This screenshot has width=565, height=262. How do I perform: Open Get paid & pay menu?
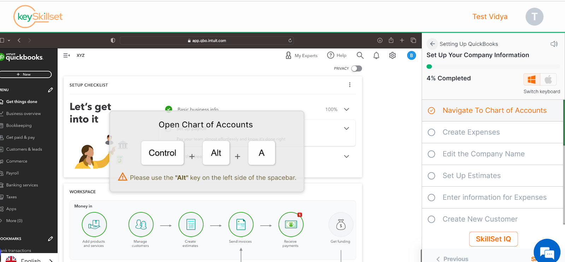(x=20, y=137)
